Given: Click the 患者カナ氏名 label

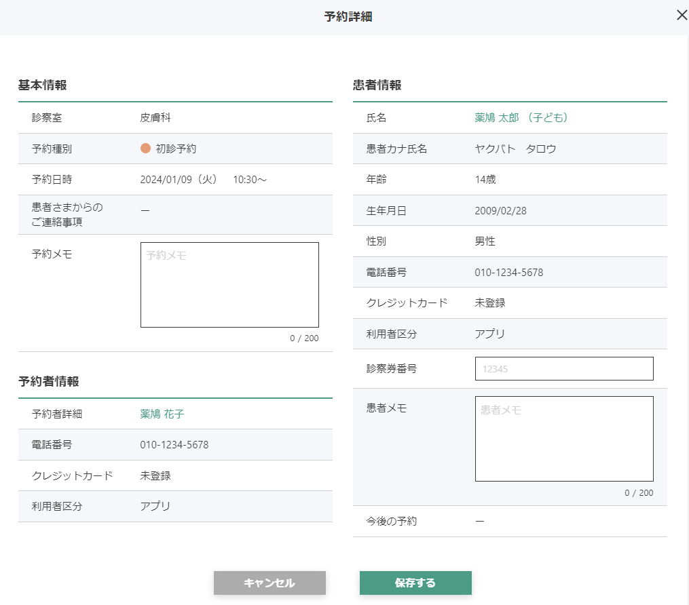Looking at the screenshot, I should (x=396, y=149).
